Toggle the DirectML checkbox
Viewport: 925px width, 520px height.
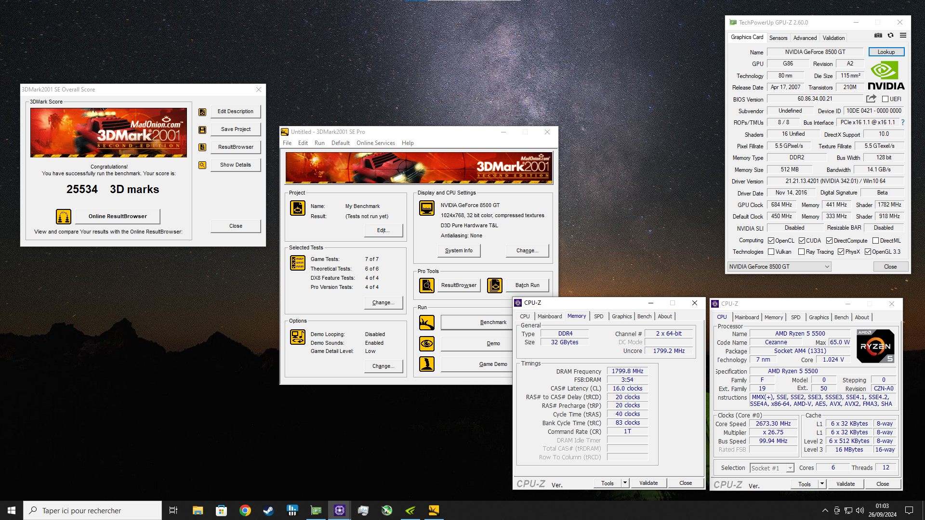pyautogui.click(x=876, y=241)
